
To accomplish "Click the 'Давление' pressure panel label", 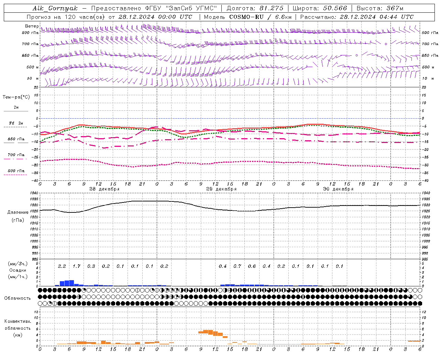I will 18,212.
